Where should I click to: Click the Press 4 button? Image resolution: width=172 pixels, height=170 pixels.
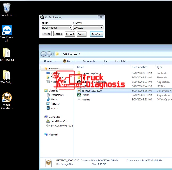click(82, 34)
